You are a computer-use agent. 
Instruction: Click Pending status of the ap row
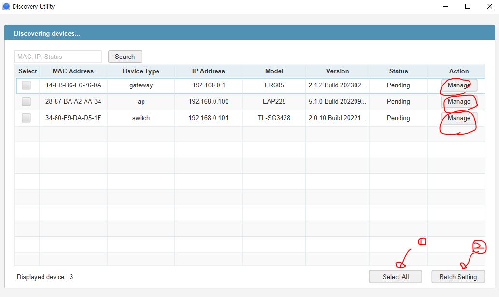point(398,102)
